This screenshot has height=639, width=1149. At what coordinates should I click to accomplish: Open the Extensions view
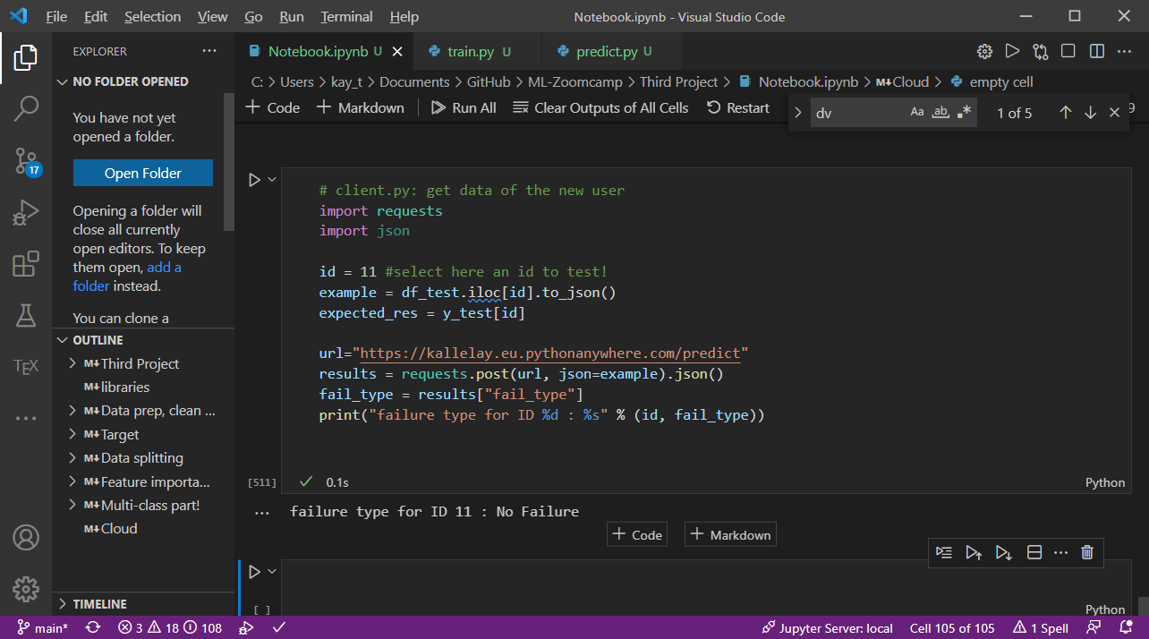coord(26,264)
